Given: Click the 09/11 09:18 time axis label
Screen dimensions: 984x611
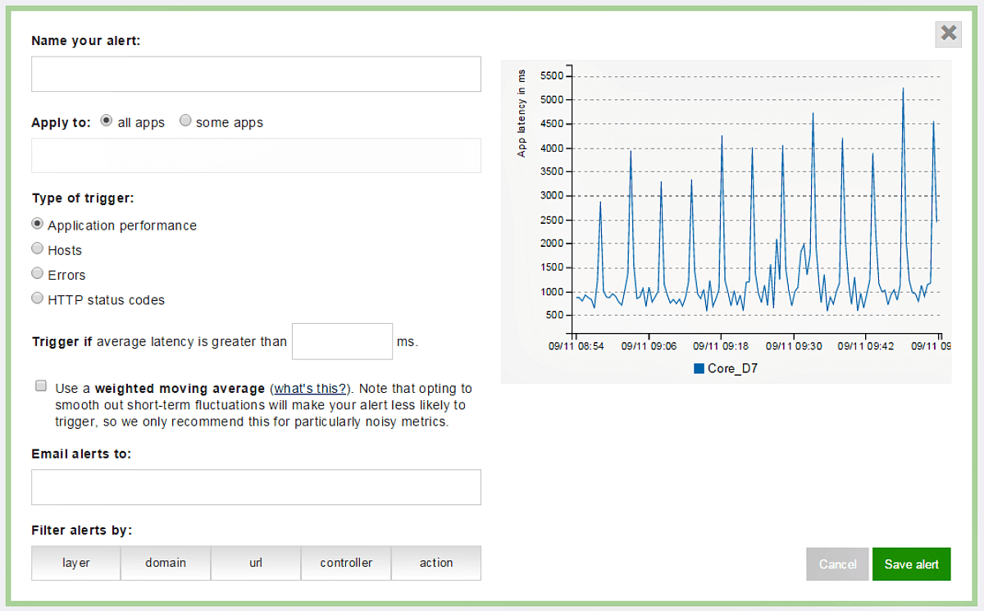Looking at the screenshot, I should [722, 346].
